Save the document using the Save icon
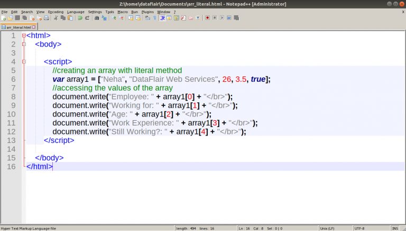 (17, 18)
